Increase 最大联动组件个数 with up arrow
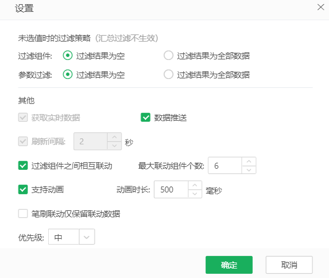 click(x=249, y=162)
